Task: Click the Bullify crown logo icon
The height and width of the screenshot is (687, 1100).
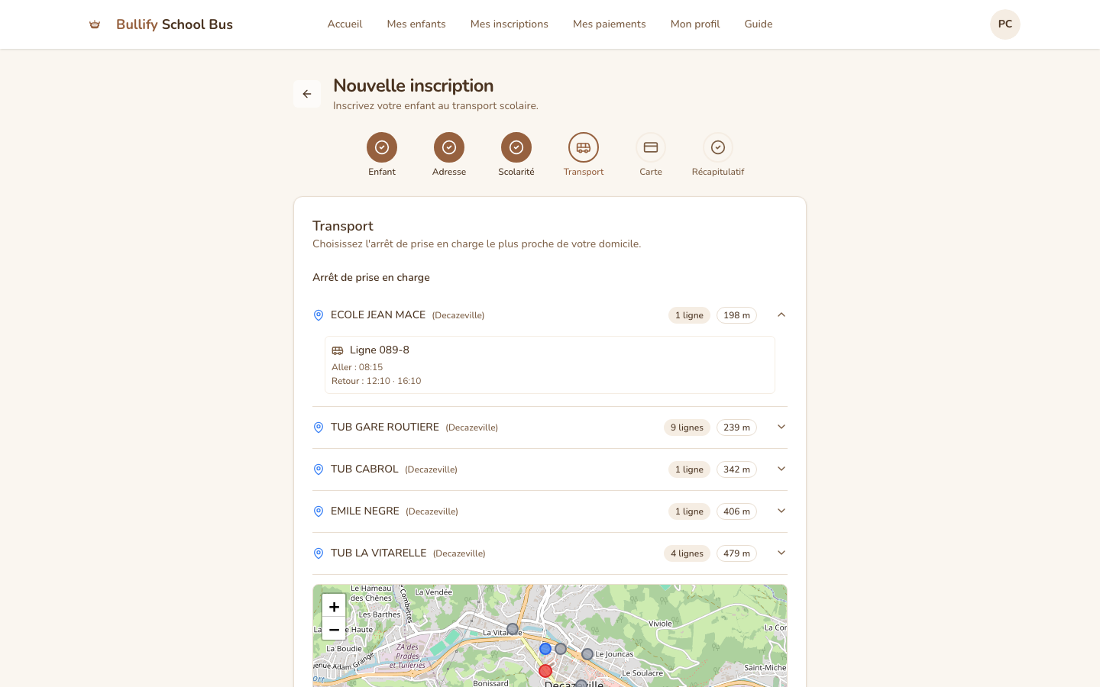Action: 95,24
